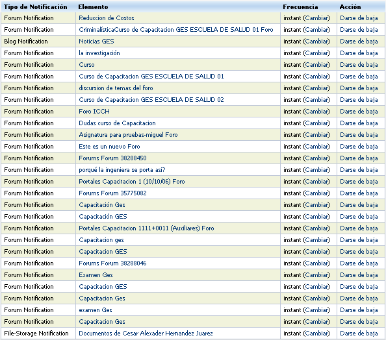The height and width of the screenshot is (340, 386).
Task: Open Forums Forum 38288450 link
Action: [112, 158]
